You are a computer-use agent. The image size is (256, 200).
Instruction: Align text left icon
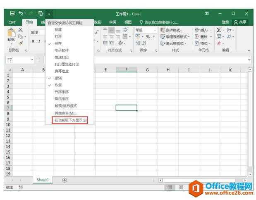pyautogui.click(x=105, y=37)
